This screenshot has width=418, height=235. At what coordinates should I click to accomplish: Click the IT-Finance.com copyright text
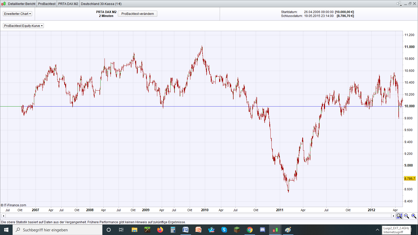point(13,205)
